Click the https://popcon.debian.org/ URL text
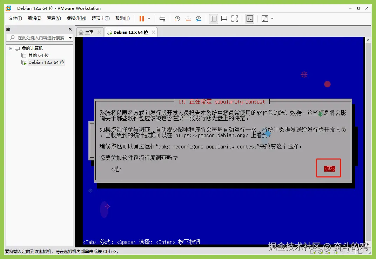The image size is (376, 259). [x=211, y=135]
